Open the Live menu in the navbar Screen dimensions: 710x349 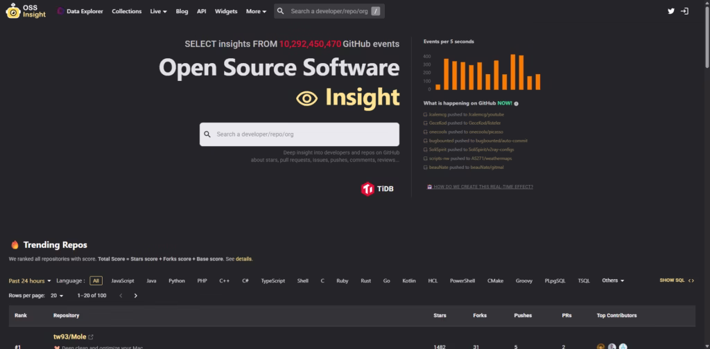(x=159, y=12)
